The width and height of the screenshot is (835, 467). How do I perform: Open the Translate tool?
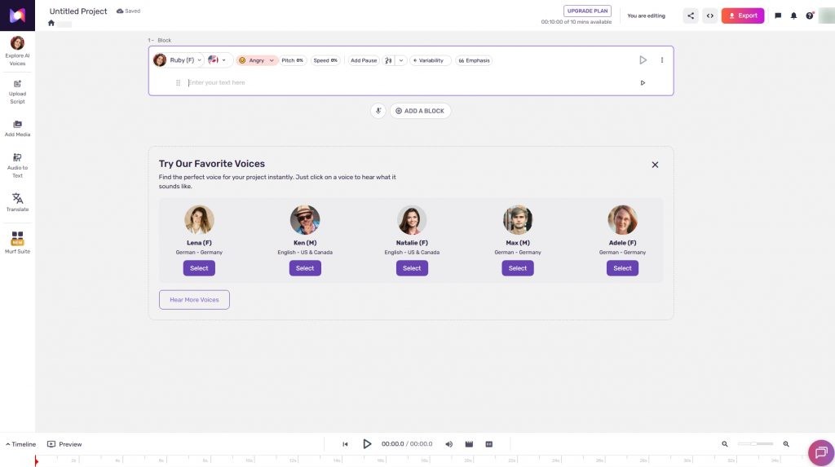pos(17,201)
